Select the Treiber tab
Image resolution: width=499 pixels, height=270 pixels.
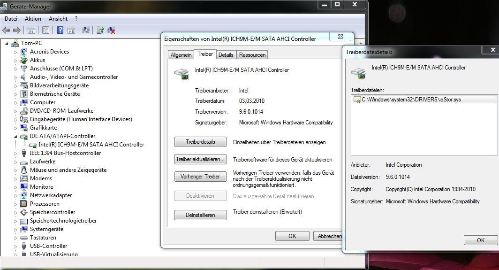pyautogui.click(x=205, y=54)
